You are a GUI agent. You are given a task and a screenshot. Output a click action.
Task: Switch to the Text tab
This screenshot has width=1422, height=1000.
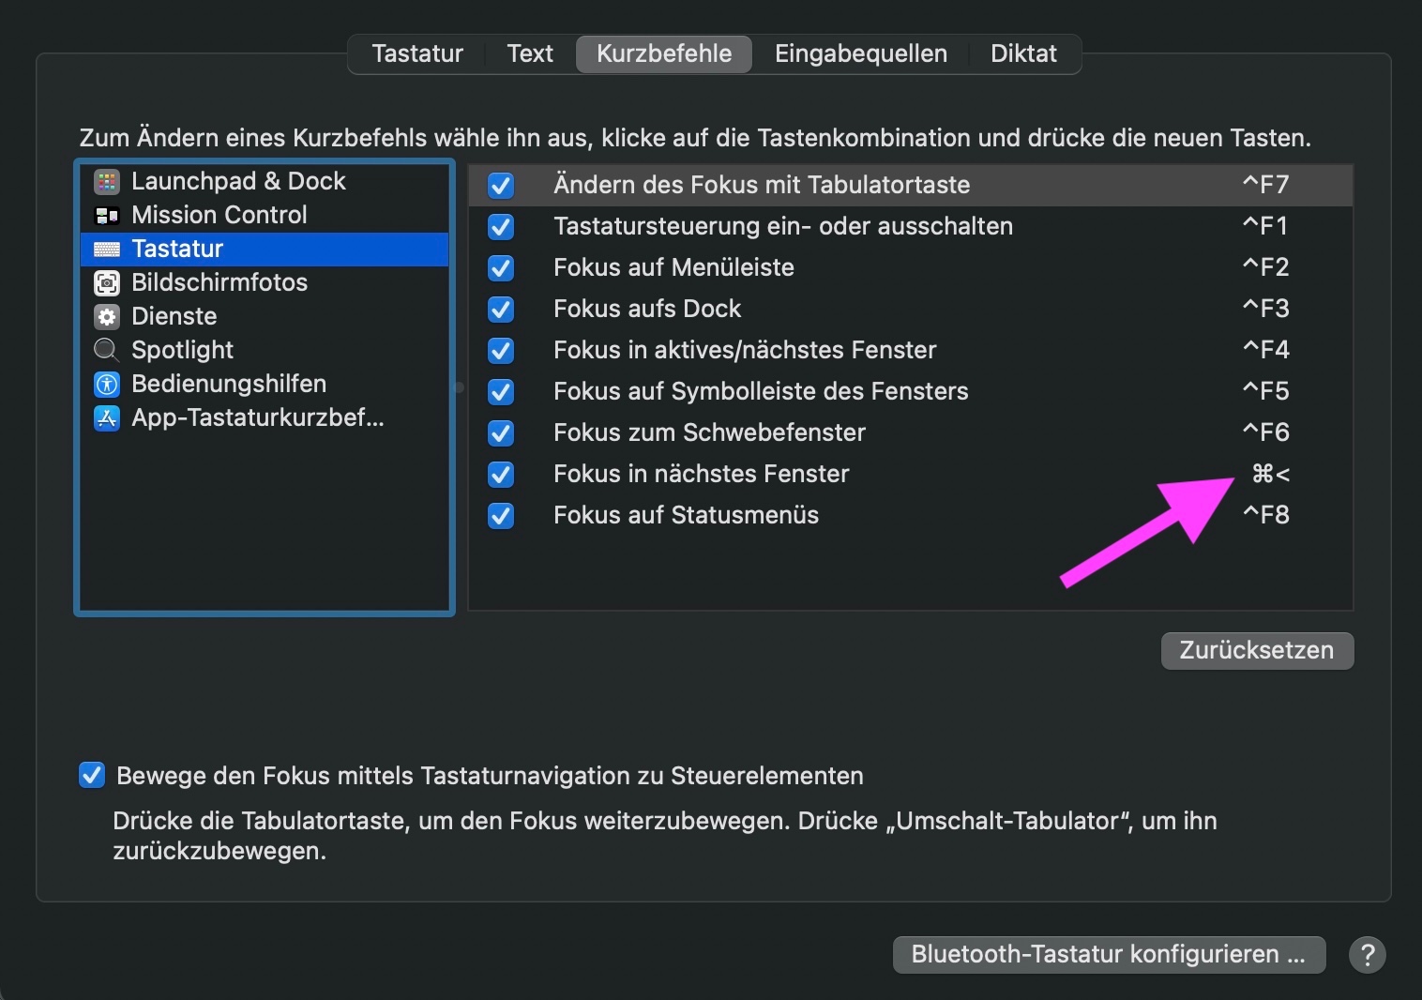click(530, 53)
